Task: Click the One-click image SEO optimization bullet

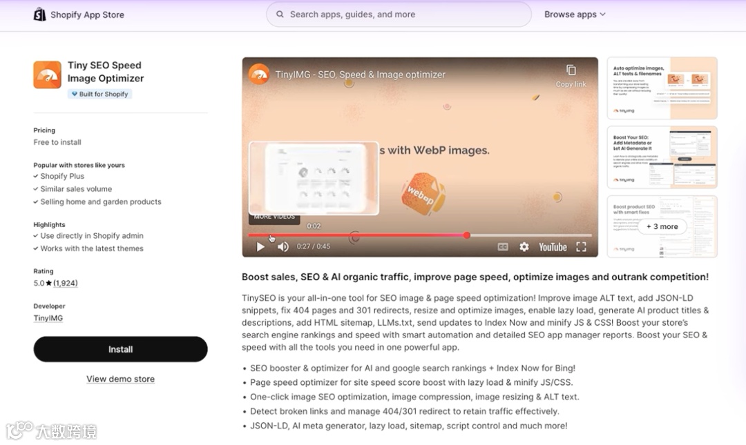Action: [415, 397]
